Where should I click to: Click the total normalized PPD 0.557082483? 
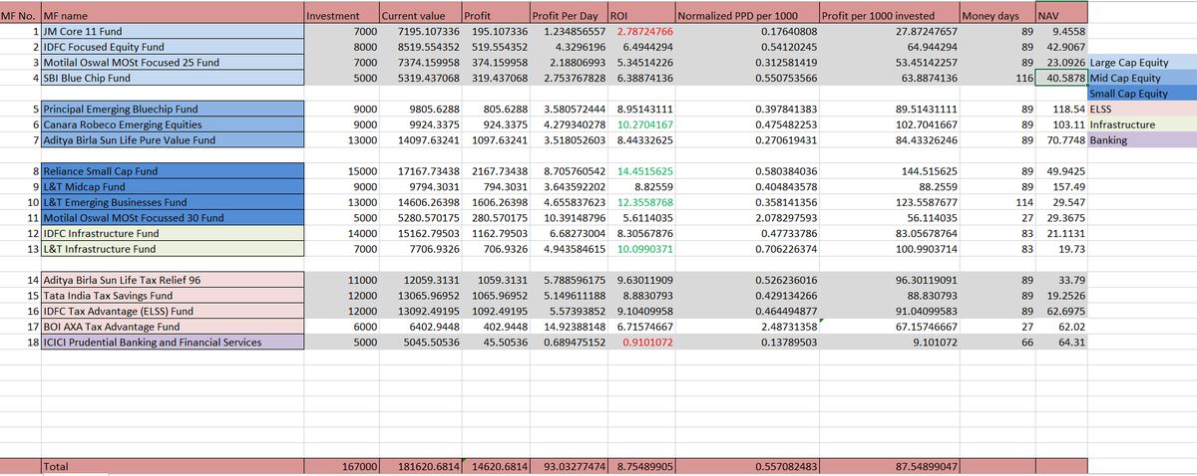pyautogui.click(x=747, y=466)
